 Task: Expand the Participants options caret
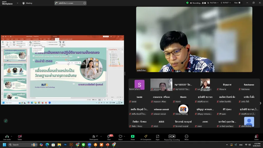tap(100, 136)
